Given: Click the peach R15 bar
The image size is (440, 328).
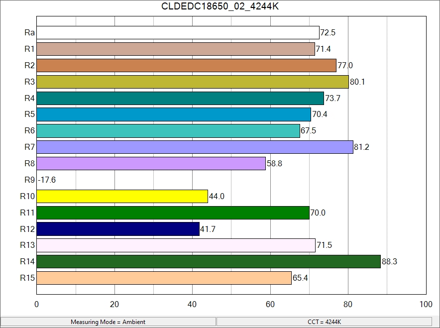Looking at the screenshot, I should pyautogui.click(x=164, y=278).
